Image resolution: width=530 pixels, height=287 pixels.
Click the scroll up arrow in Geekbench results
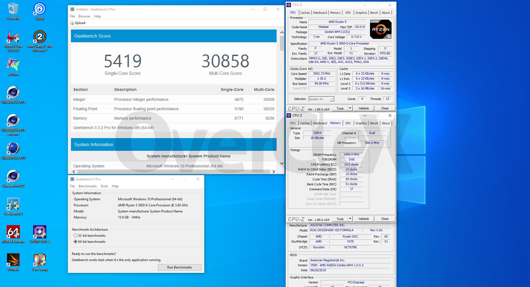[x=282, y=32]
